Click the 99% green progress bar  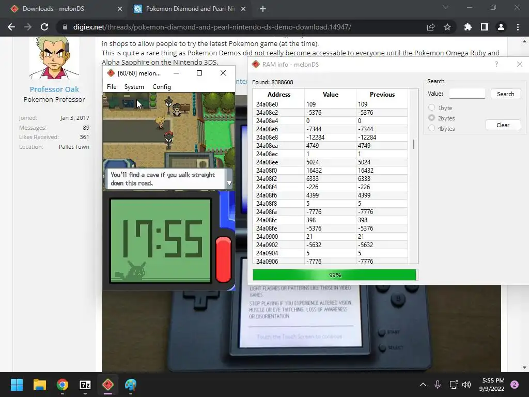click(x=335, y=275)
